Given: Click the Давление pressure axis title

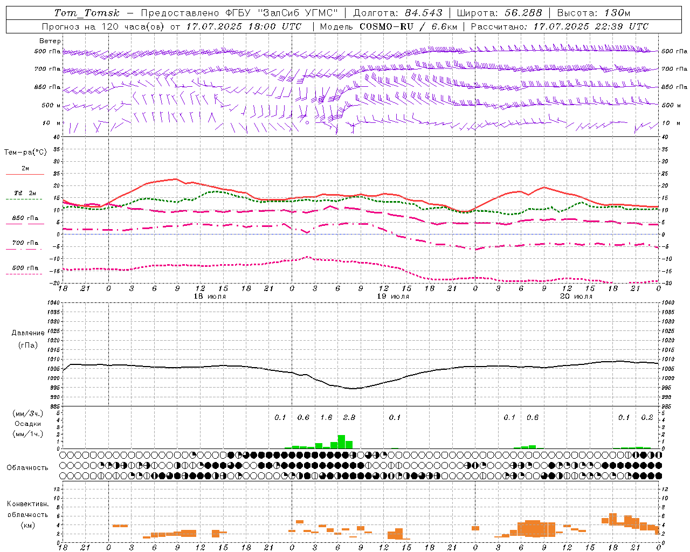Looking at the screenshot, I should pyautogui.click(x=28, y=333).
